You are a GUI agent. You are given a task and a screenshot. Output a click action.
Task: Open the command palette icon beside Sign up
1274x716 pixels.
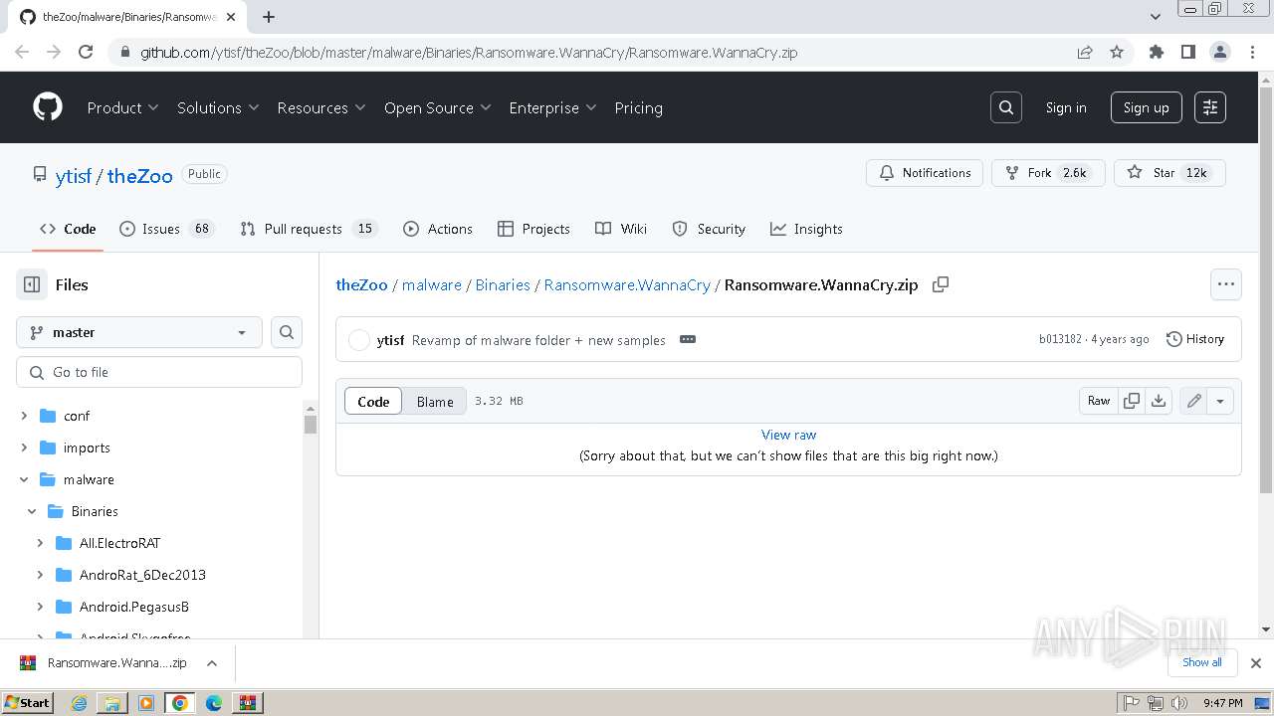pos(1210,107)
